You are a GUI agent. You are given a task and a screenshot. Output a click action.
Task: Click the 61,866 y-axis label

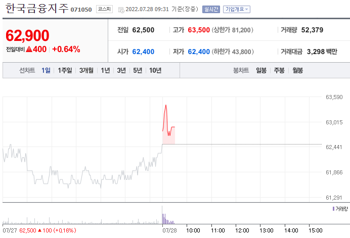pos(334,172)
